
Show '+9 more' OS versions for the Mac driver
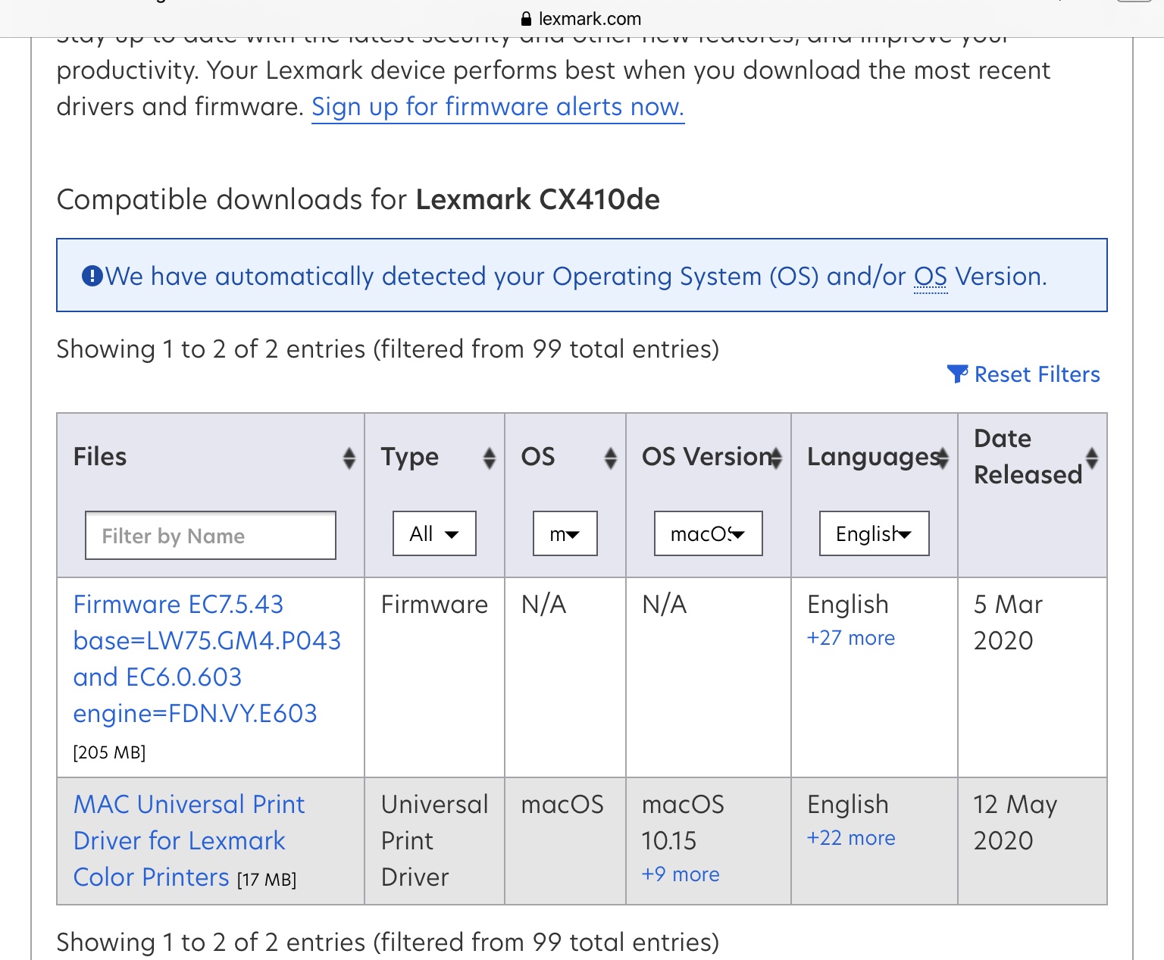coord(681,874)
